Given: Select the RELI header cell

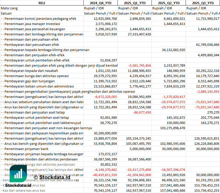Looking at the screenshot, I should point(42,3).
